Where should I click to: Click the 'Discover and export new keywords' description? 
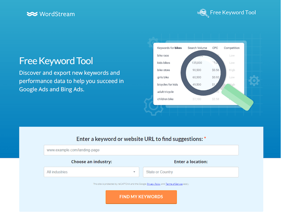click(71, 81)
